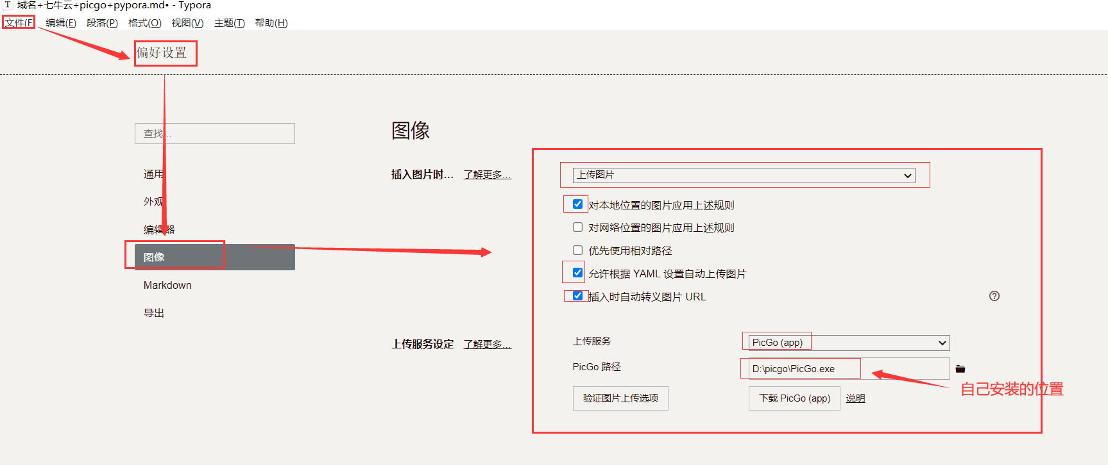Click the help question mark icon
Viewport: 1108px width, 465px height.
tap(994, 296)
